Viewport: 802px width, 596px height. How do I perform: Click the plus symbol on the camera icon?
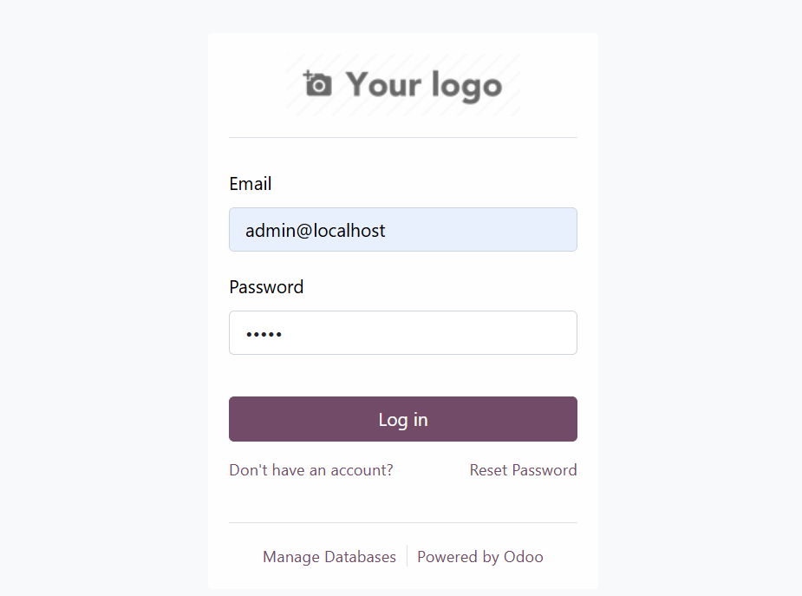(x=310, y=75)
